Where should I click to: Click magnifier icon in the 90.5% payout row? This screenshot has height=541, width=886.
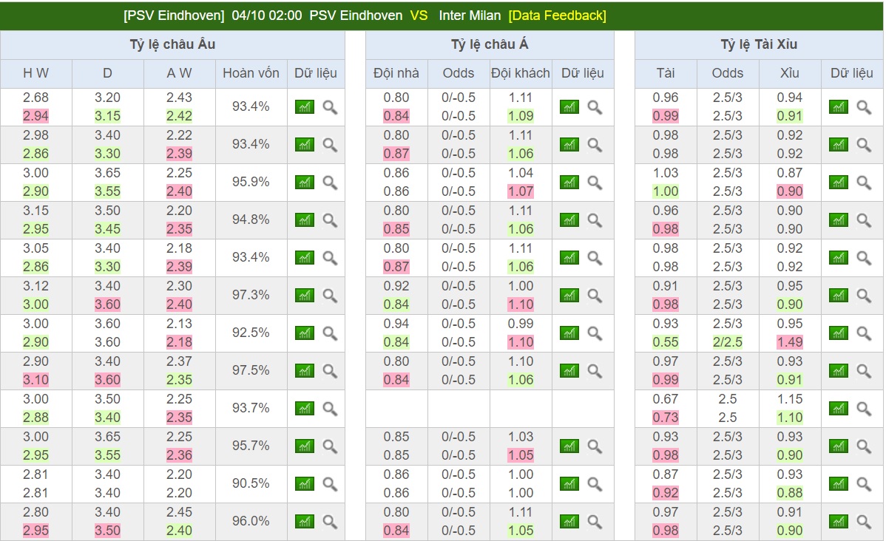point(330,484)
